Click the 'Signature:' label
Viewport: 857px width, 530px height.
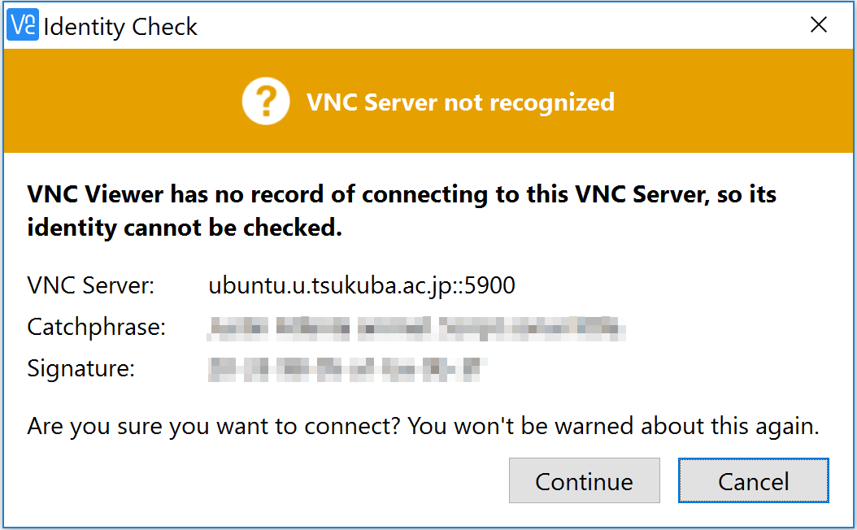pyautogui.click(x=80, y=368)
